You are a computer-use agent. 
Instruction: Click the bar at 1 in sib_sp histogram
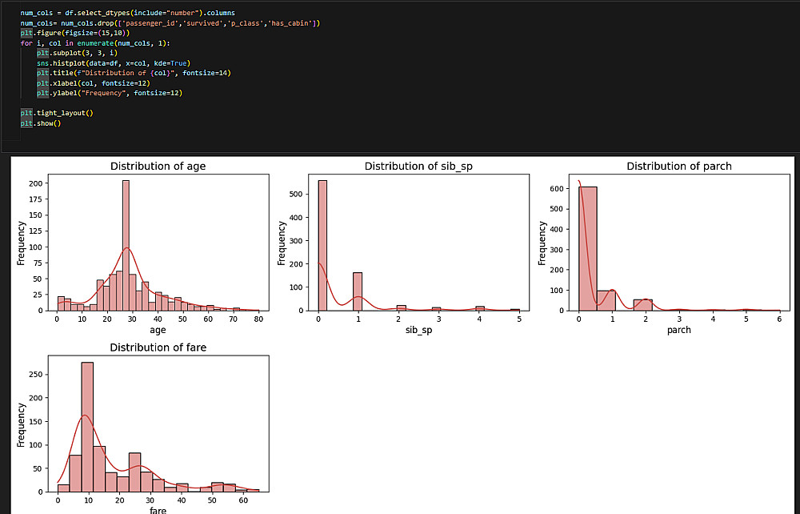pos(358,291)
